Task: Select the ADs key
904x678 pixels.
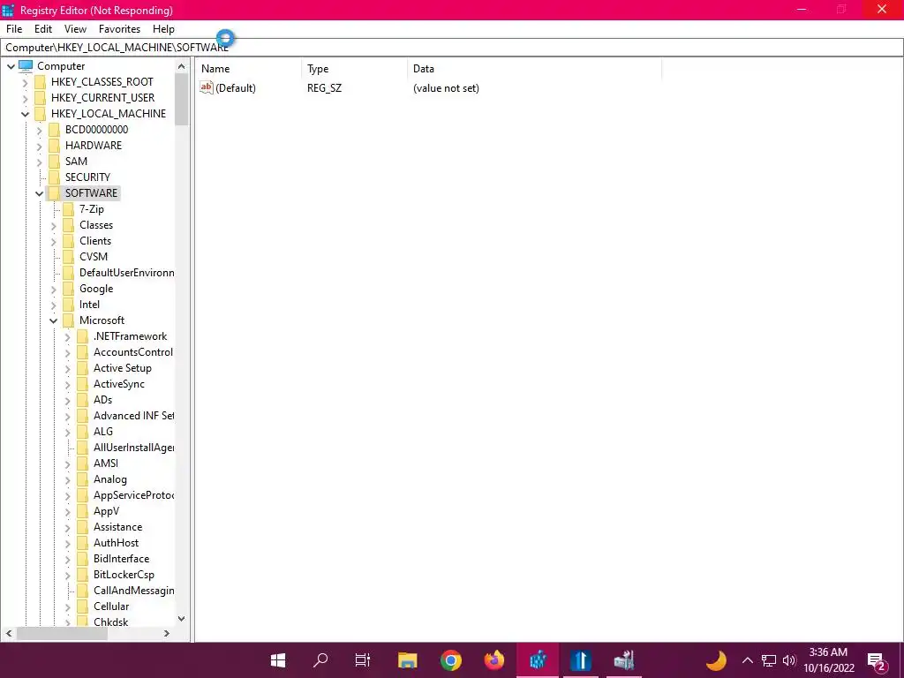Action: (x=102, y=400)
